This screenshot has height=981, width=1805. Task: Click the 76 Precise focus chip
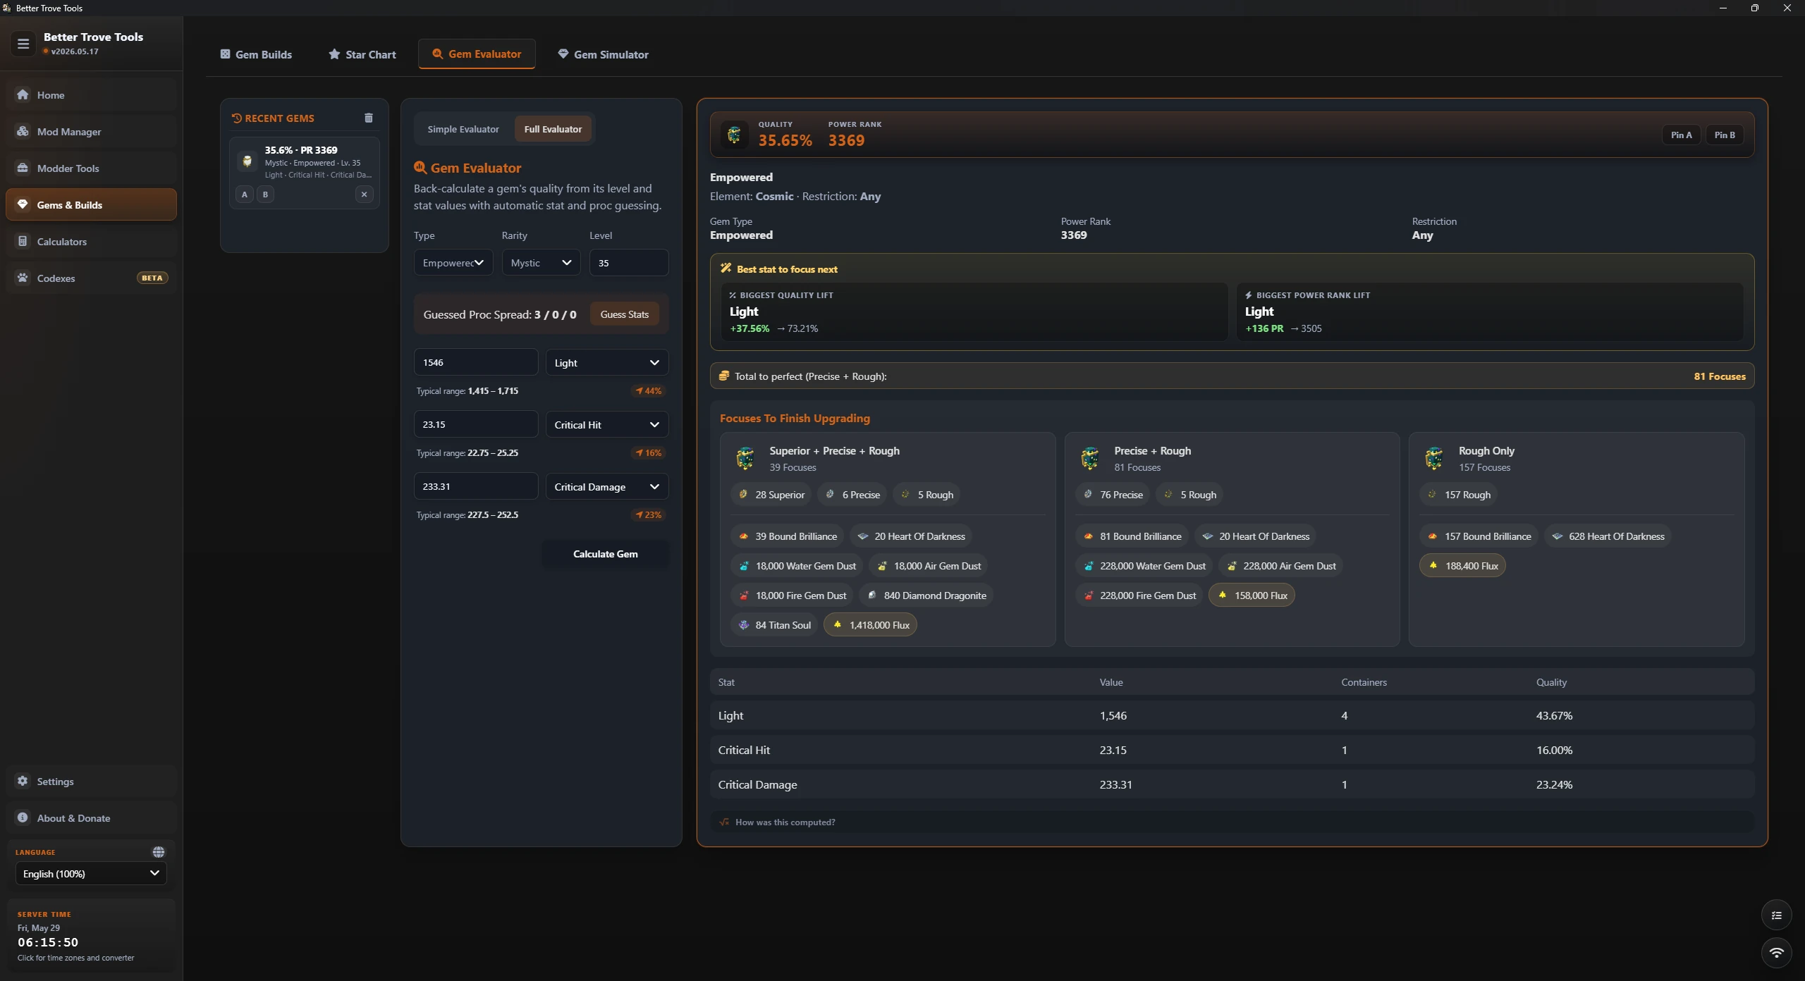(x=1113, y=495)
